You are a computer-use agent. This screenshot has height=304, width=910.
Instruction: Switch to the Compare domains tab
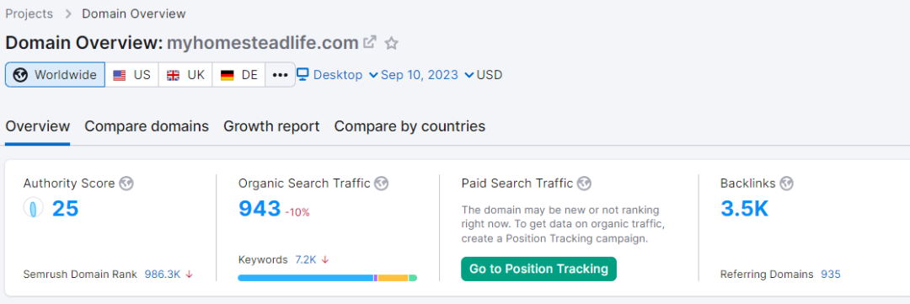coord(147,125)
